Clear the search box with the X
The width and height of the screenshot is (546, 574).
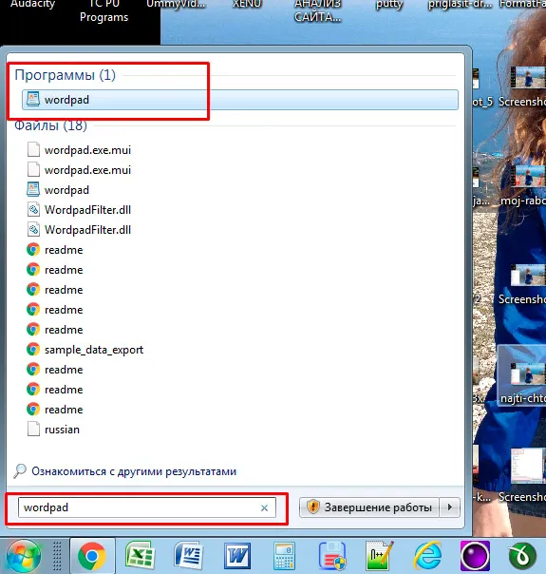264,507
